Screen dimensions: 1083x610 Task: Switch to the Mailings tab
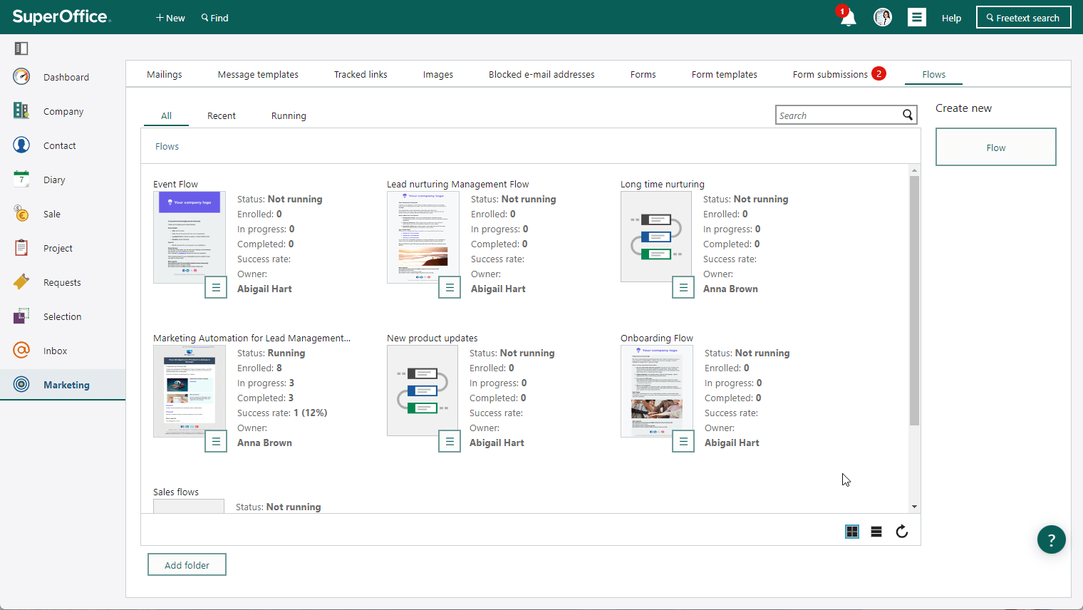click(x=165, y=74)
